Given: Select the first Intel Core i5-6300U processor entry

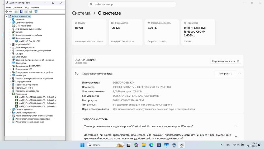Looking at the screenshot, I should coord(37,97).
